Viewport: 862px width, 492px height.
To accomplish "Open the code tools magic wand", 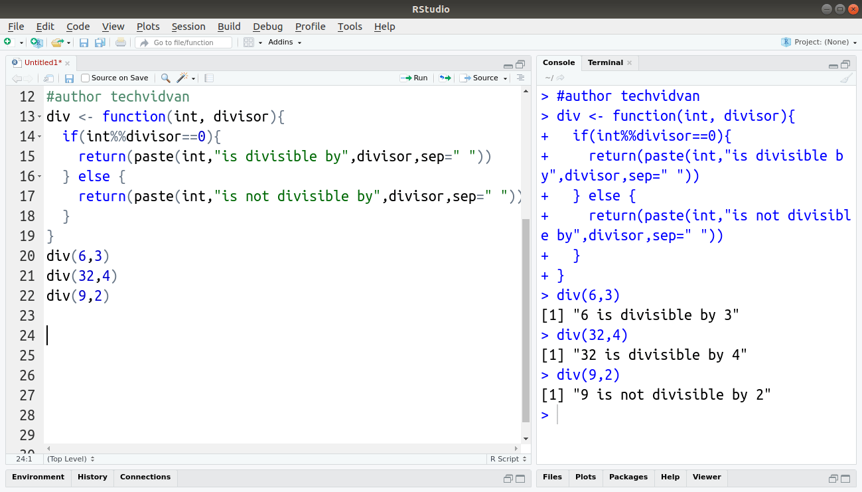I will point(182,78).
